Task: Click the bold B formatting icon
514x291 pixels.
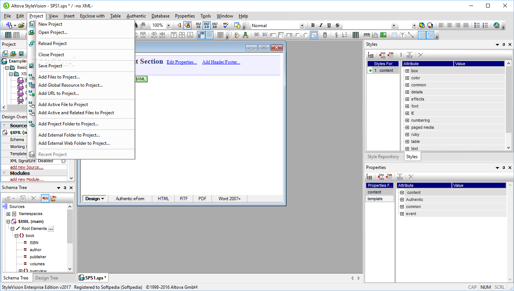Action: pyautogui.click(x=313, y=25)
